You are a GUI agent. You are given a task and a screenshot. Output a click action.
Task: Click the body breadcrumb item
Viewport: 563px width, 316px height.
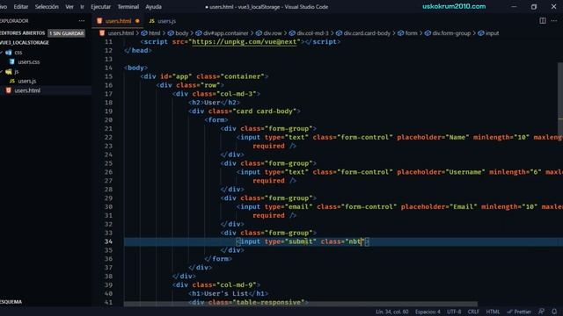(x=182, y=33)
